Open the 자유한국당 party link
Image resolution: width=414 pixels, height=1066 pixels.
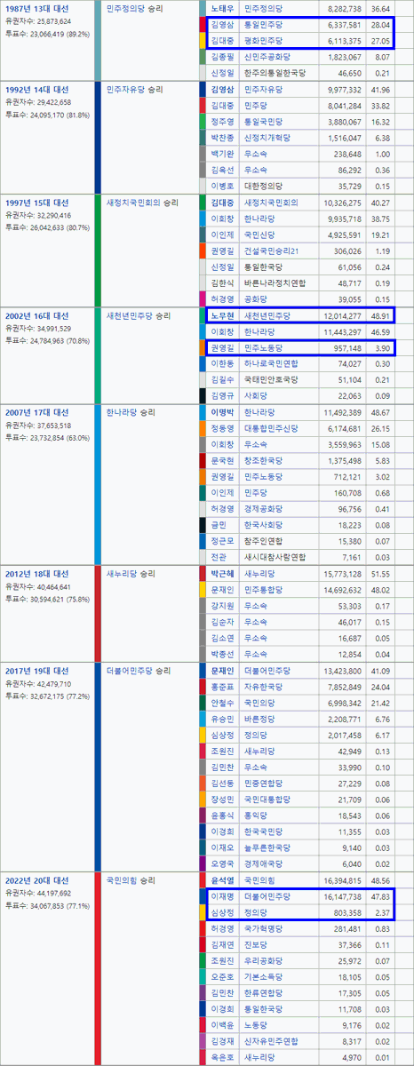click(x=264, y=687)
